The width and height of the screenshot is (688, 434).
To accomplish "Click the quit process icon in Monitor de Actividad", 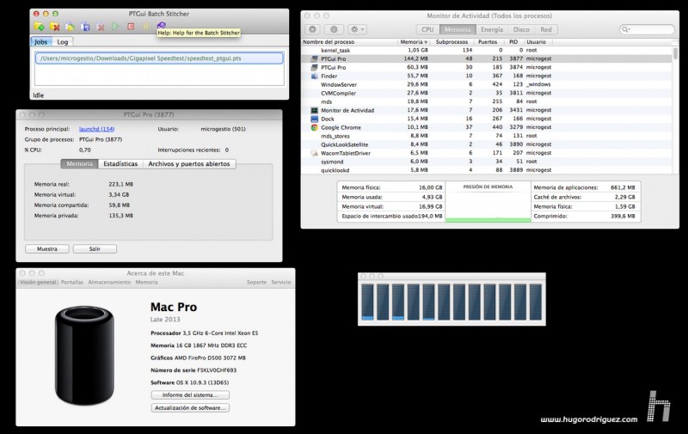I will click(312, 29).
